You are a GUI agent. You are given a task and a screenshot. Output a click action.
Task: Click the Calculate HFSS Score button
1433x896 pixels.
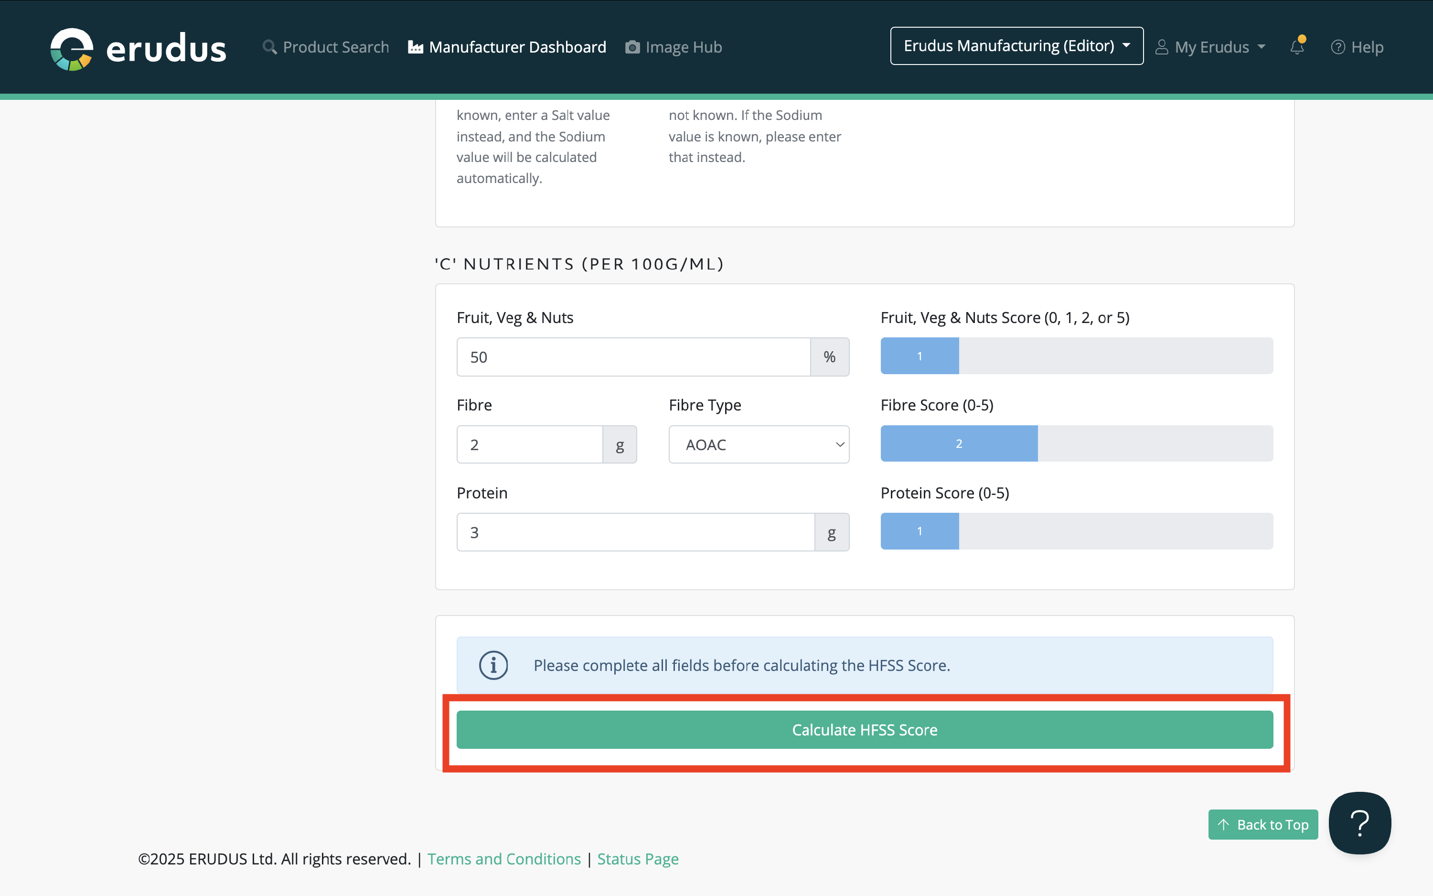pos(865,730)
